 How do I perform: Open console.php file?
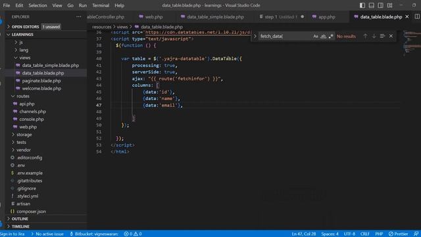click(x=32, y=119)
